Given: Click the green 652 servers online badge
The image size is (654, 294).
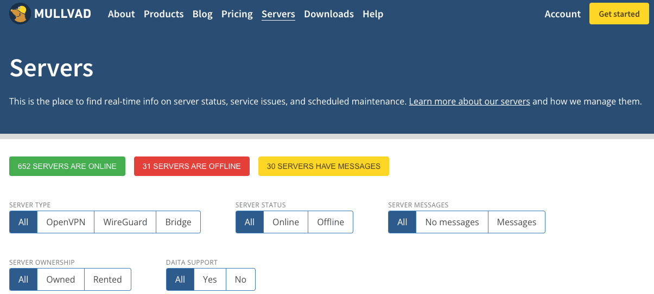Looking at the screenshot, I should click(67, 166).
